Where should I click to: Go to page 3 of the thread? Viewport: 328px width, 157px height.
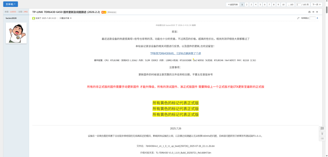[251, 4]
